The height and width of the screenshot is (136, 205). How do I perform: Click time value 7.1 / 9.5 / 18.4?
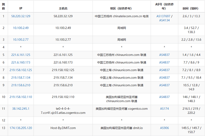pyautogui.click(x=191, y=78)
